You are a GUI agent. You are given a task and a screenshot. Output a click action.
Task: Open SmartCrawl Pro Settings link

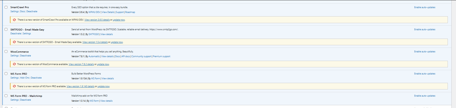(14, 11)
